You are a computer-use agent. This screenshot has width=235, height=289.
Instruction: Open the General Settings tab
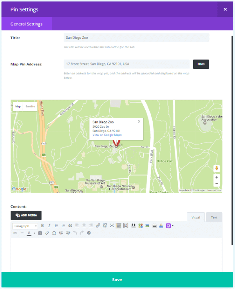[26, 24]
